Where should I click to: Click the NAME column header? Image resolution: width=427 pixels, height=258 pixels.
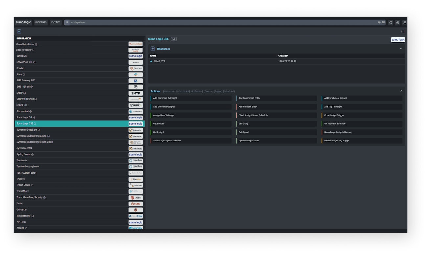153,56
